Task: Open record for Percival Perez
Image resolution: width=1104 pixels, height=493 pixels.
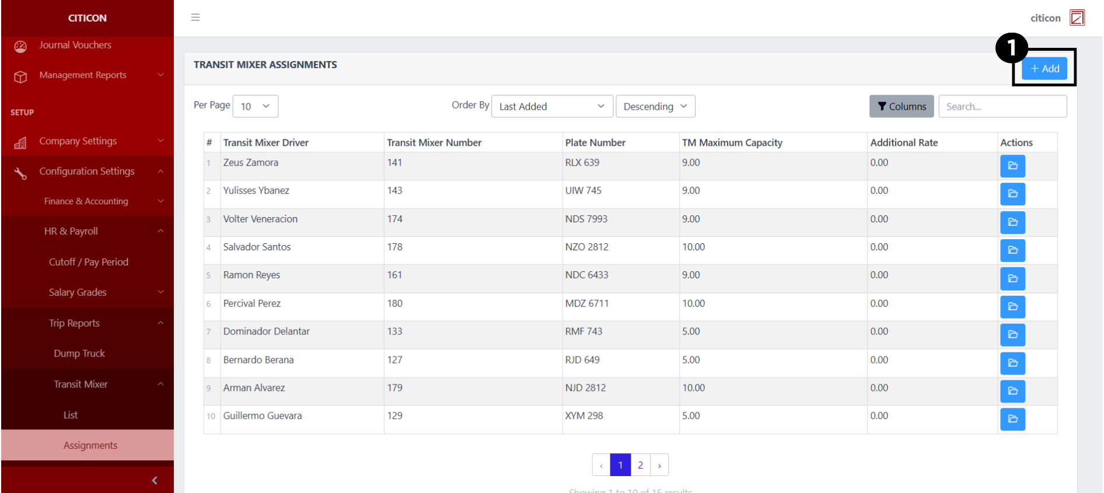Action: click(1012, 306)
